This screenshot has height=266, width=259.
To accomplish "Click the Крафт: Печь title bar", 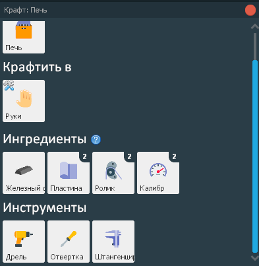I will [x=123, y=10].
